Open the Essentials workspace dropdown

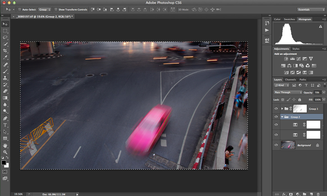tap(311, 10)
